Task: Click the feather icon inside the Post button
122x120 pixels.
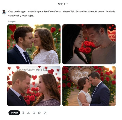Action: pyautogui.click(x=12, y=113)
